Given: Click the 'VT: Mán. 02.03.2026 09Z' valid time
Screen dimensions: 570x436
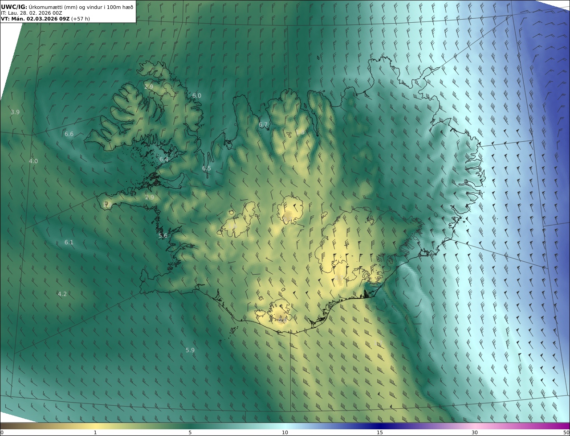Looking at the screenshot, I should [35, 19].
